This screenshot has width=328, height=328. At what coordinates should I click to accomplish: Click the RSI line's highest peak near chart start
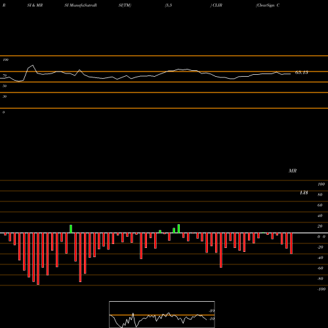tap(33, 65)
